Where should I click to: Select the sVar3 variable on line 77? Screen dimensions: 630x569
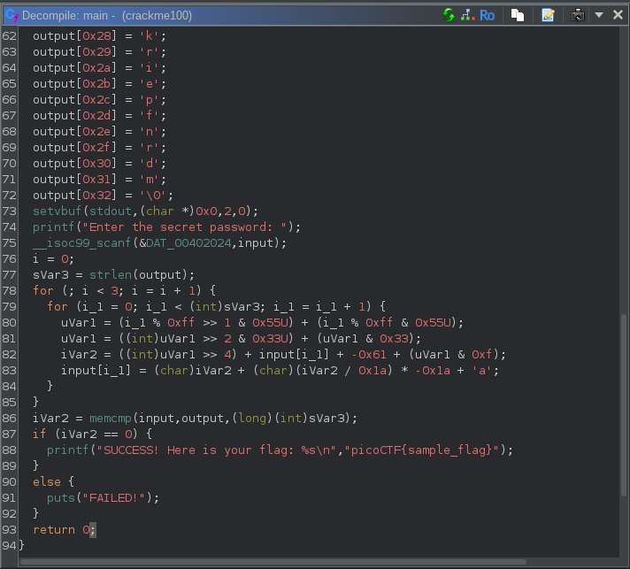pos(50,275)
